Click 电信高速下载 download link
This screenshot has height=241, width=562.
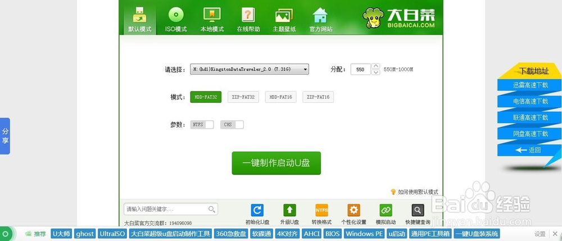click(530, 101)
